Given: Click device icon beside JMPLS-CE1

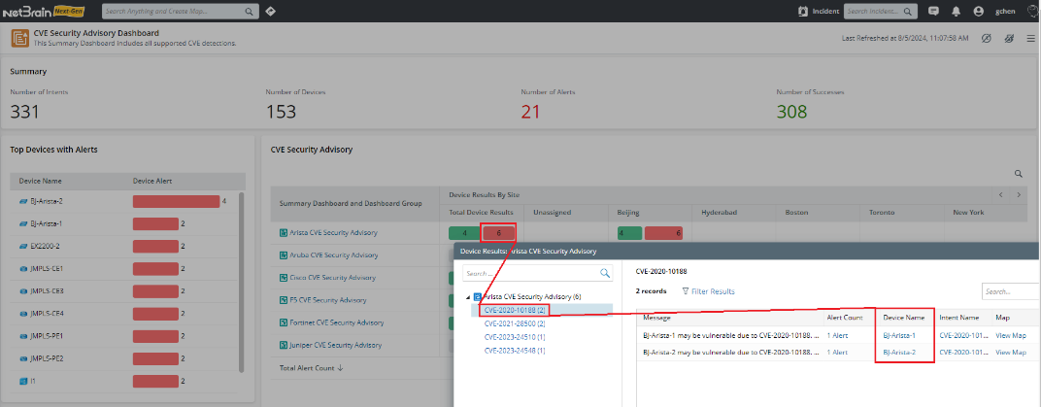Looking at the screenshot, I should click(x=23, y=269).
